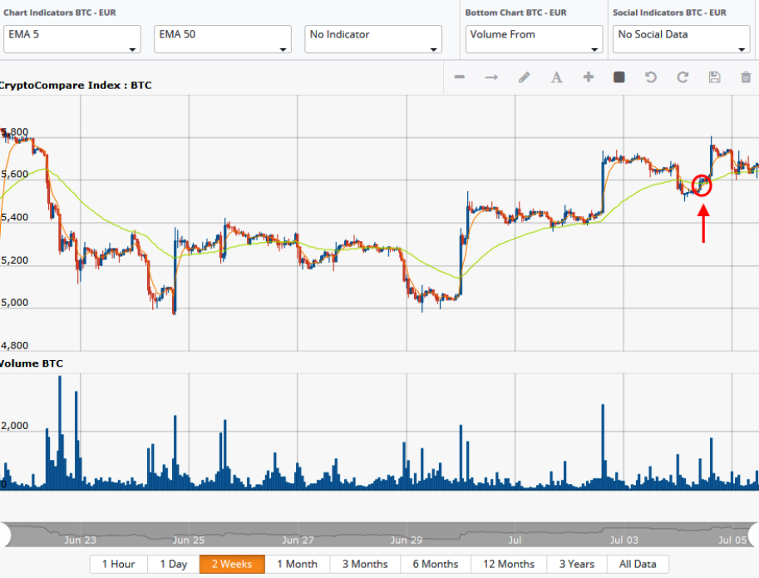Grab the left handle of range navigator
The width and height of the screenshot is (759, 578).
4,535
